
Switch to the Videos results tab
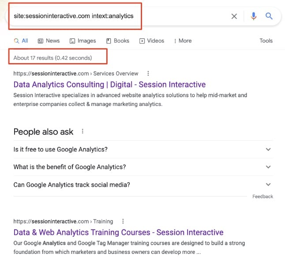click(152, 41)
